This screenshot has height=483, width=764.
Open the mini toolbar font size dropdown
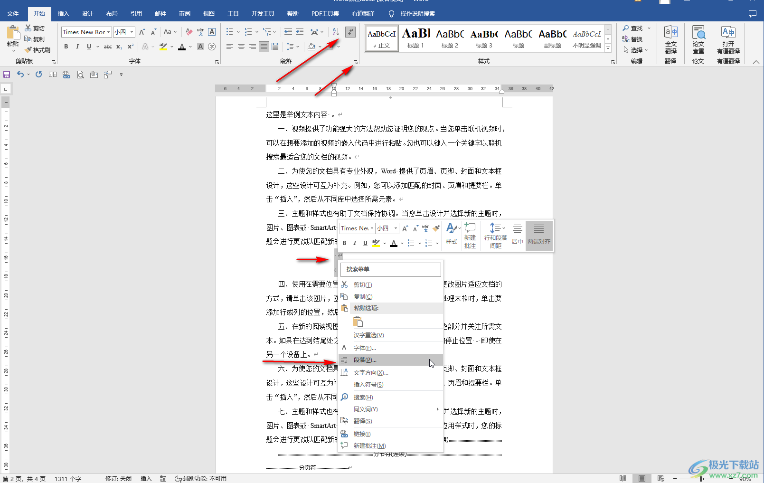point(396,228)
